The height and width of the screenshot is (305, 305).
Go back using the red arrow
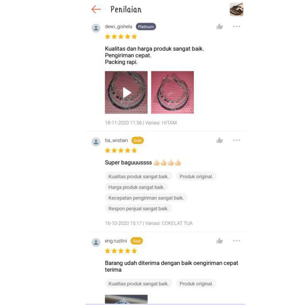pyautogui.click(x=96, y=9)
